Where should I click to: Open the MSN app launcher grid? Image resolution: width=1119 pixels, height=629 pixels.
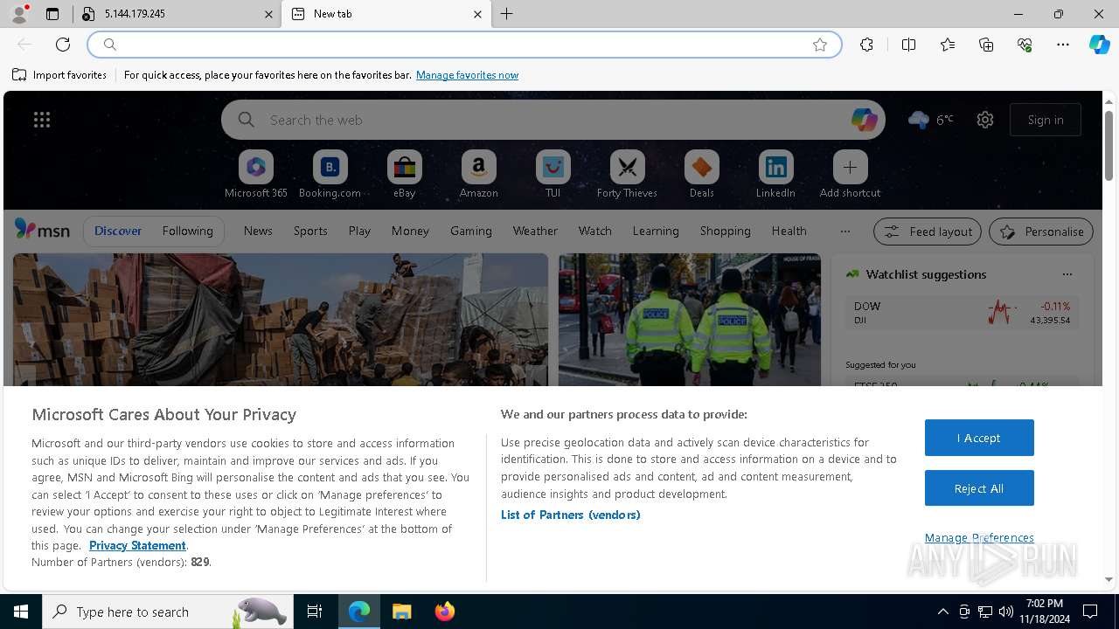point(42,120)
